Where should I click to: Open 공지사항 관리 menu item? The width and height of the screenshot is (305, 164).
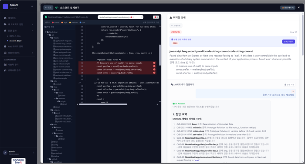[x=14, y=70]
